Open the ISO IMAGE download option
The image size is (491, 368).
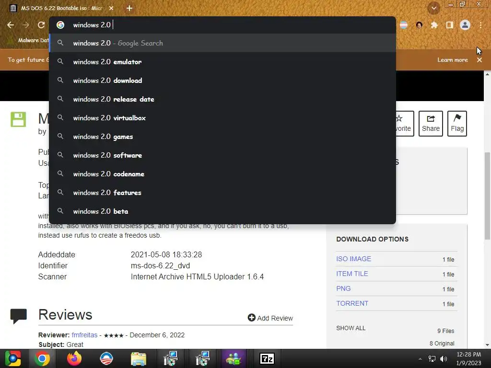[x=353, y=259]
